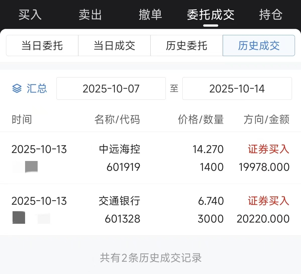Screen dimensions: 301x274
Task: Show 当日成交 records
Action: pos(114,45)
